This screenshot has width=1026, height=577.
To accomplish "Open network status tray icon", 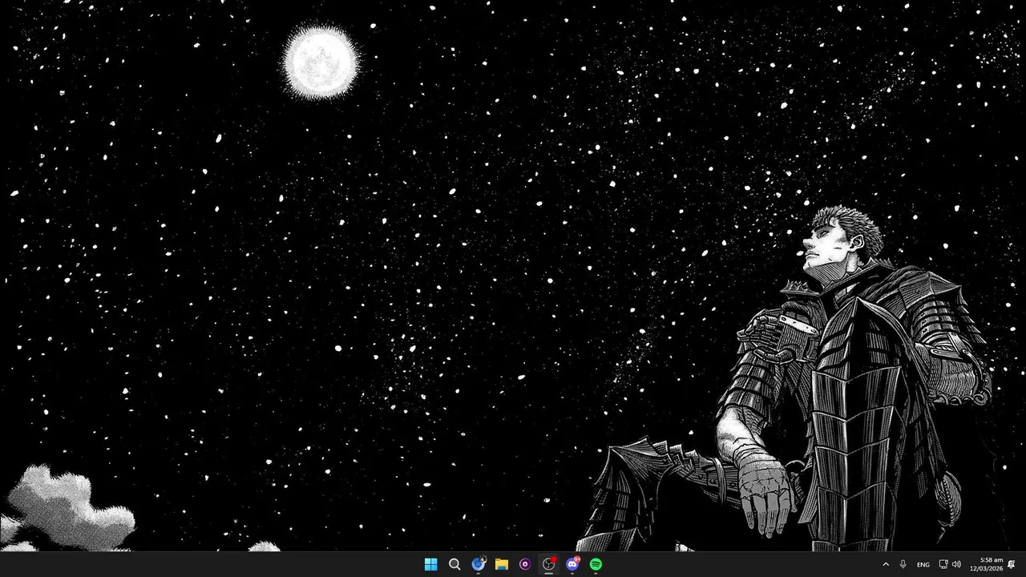I will point(943,564).
